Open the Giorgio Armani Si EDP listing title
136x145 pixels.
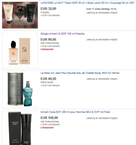(x=62, y=34)
